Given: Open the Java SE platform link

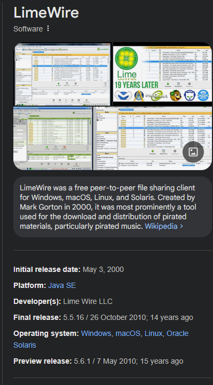Looking at the screenshot, I should (62, 286).
